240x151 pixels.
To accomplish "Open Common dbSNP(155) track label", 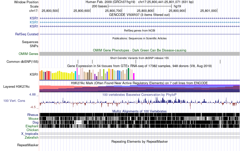I will pos(22,62).
